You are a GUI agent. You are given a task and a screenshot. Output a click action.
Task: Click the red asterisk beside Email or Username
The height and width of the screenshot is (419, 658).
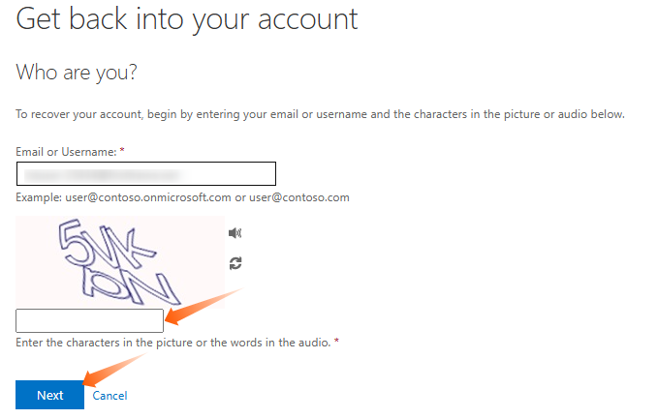point(122,152)
